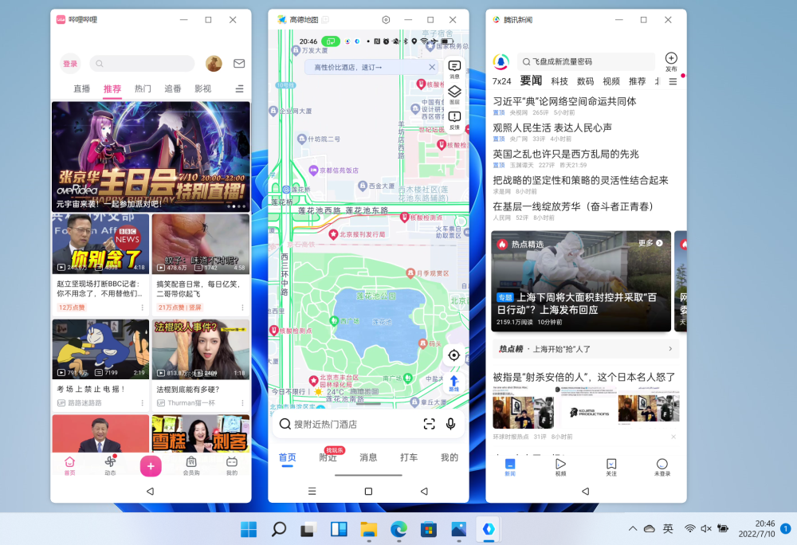Click Bilibili search input field
Viewport: 797px width, 545px height.
[142, 64]
